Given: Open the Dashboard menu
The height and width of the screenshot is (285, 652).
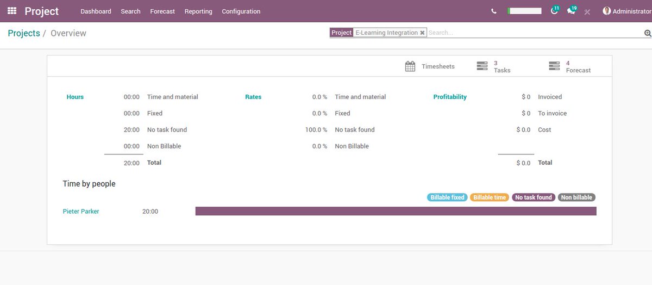Looking at the screenshot, I should coord(96,11).
